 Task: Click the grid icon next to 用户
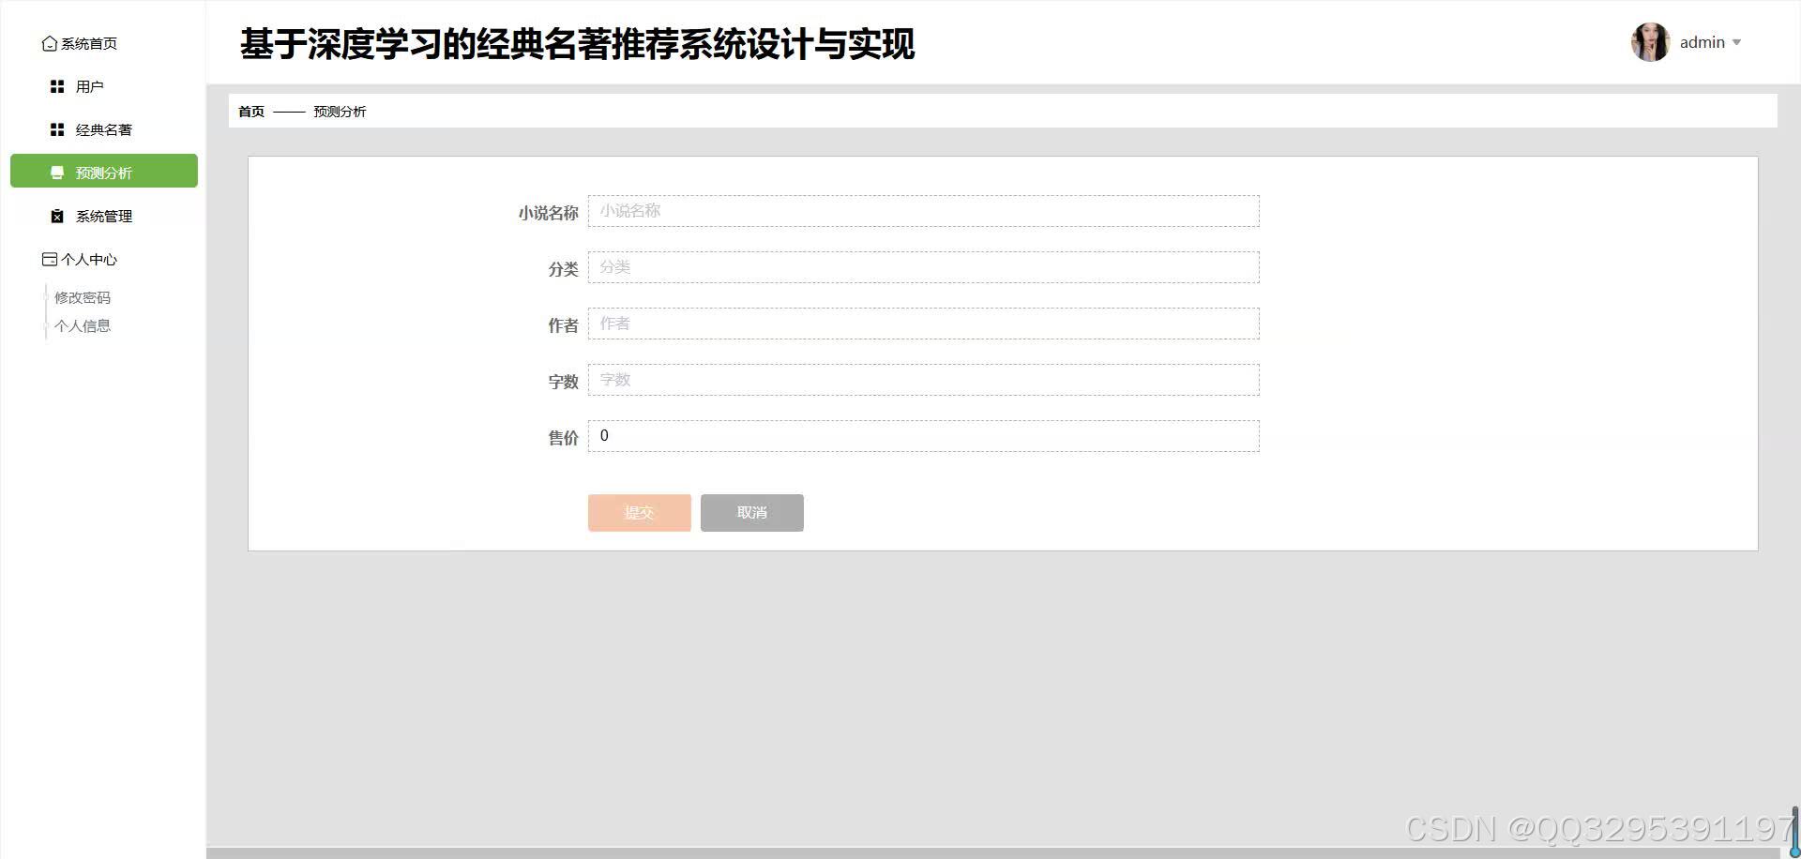[55, 86]
